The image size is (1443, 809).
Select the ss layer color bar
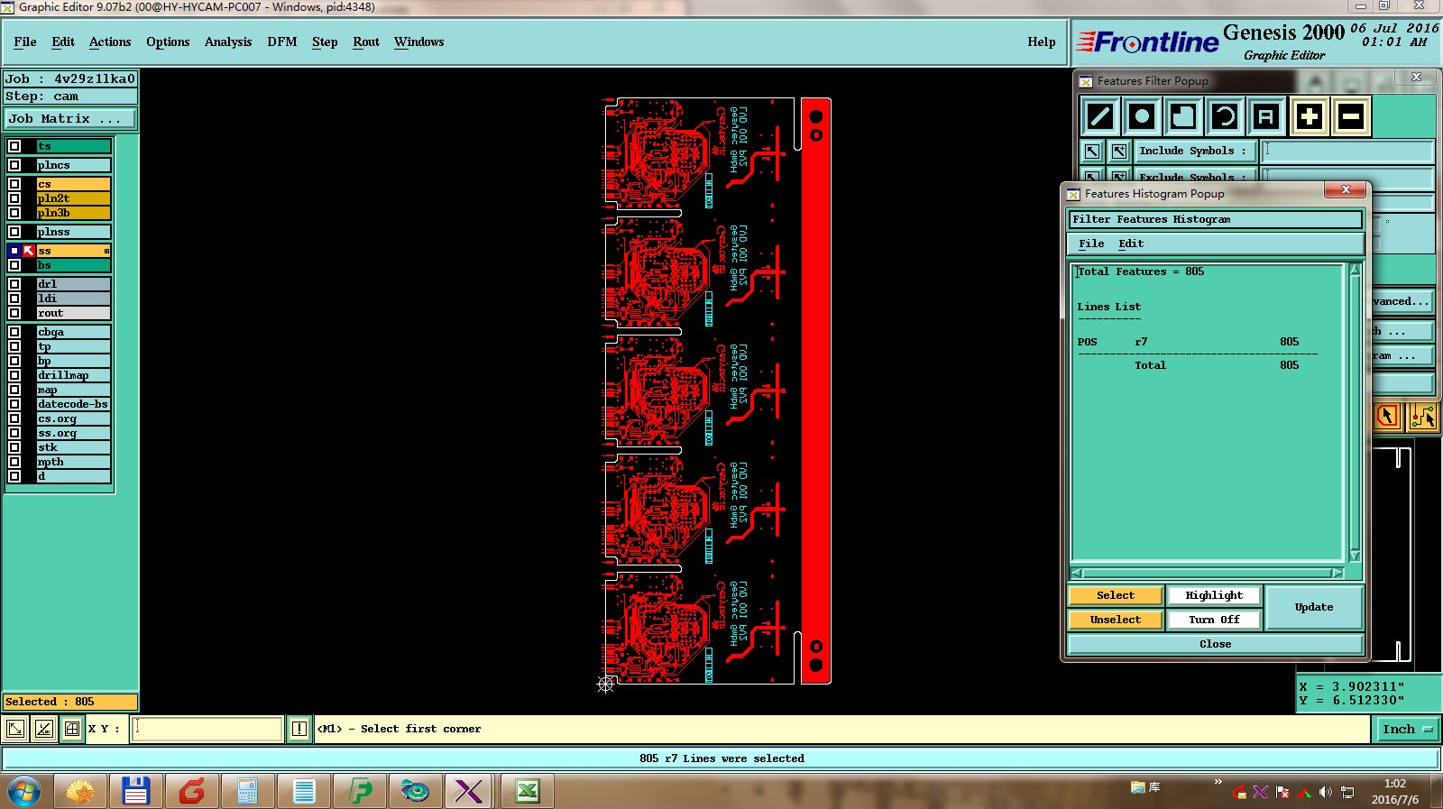coord(73,251)
